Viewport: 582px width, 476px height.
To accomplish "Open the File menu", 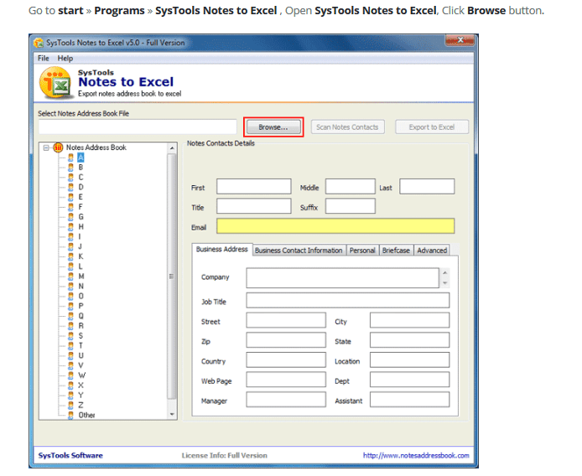I will 44,59.
